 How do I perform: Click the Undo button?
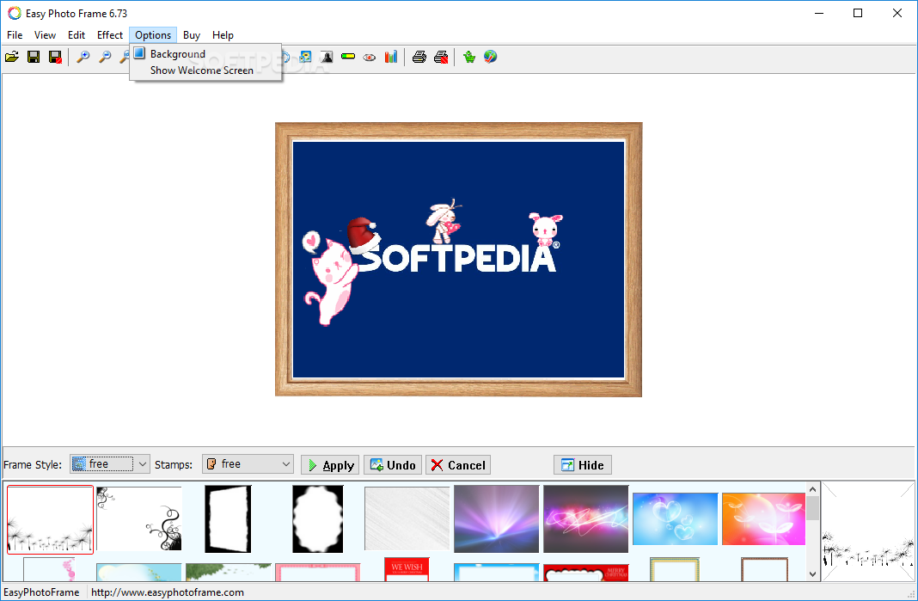[393, 465]
